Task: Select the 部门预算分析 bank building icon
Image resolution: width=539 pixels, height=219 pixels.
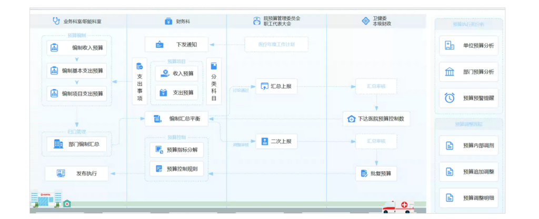Action: click(x=450, y=72)
